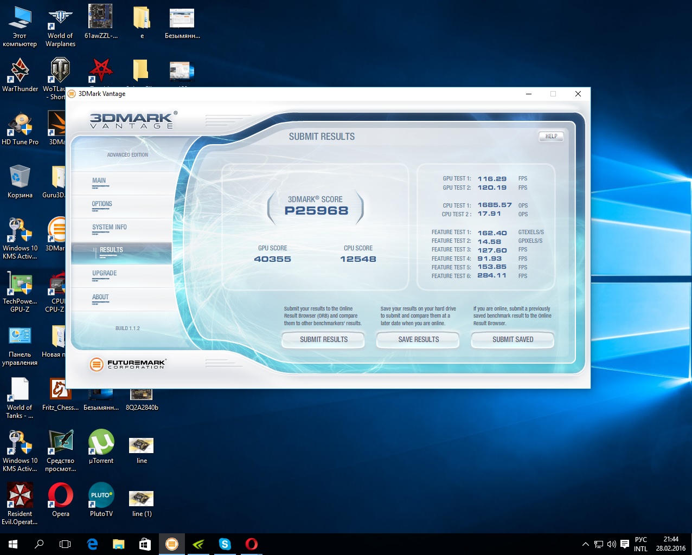Open Microsoft Edge from the taskbar
Screen dimensions: 692x555
92,544
